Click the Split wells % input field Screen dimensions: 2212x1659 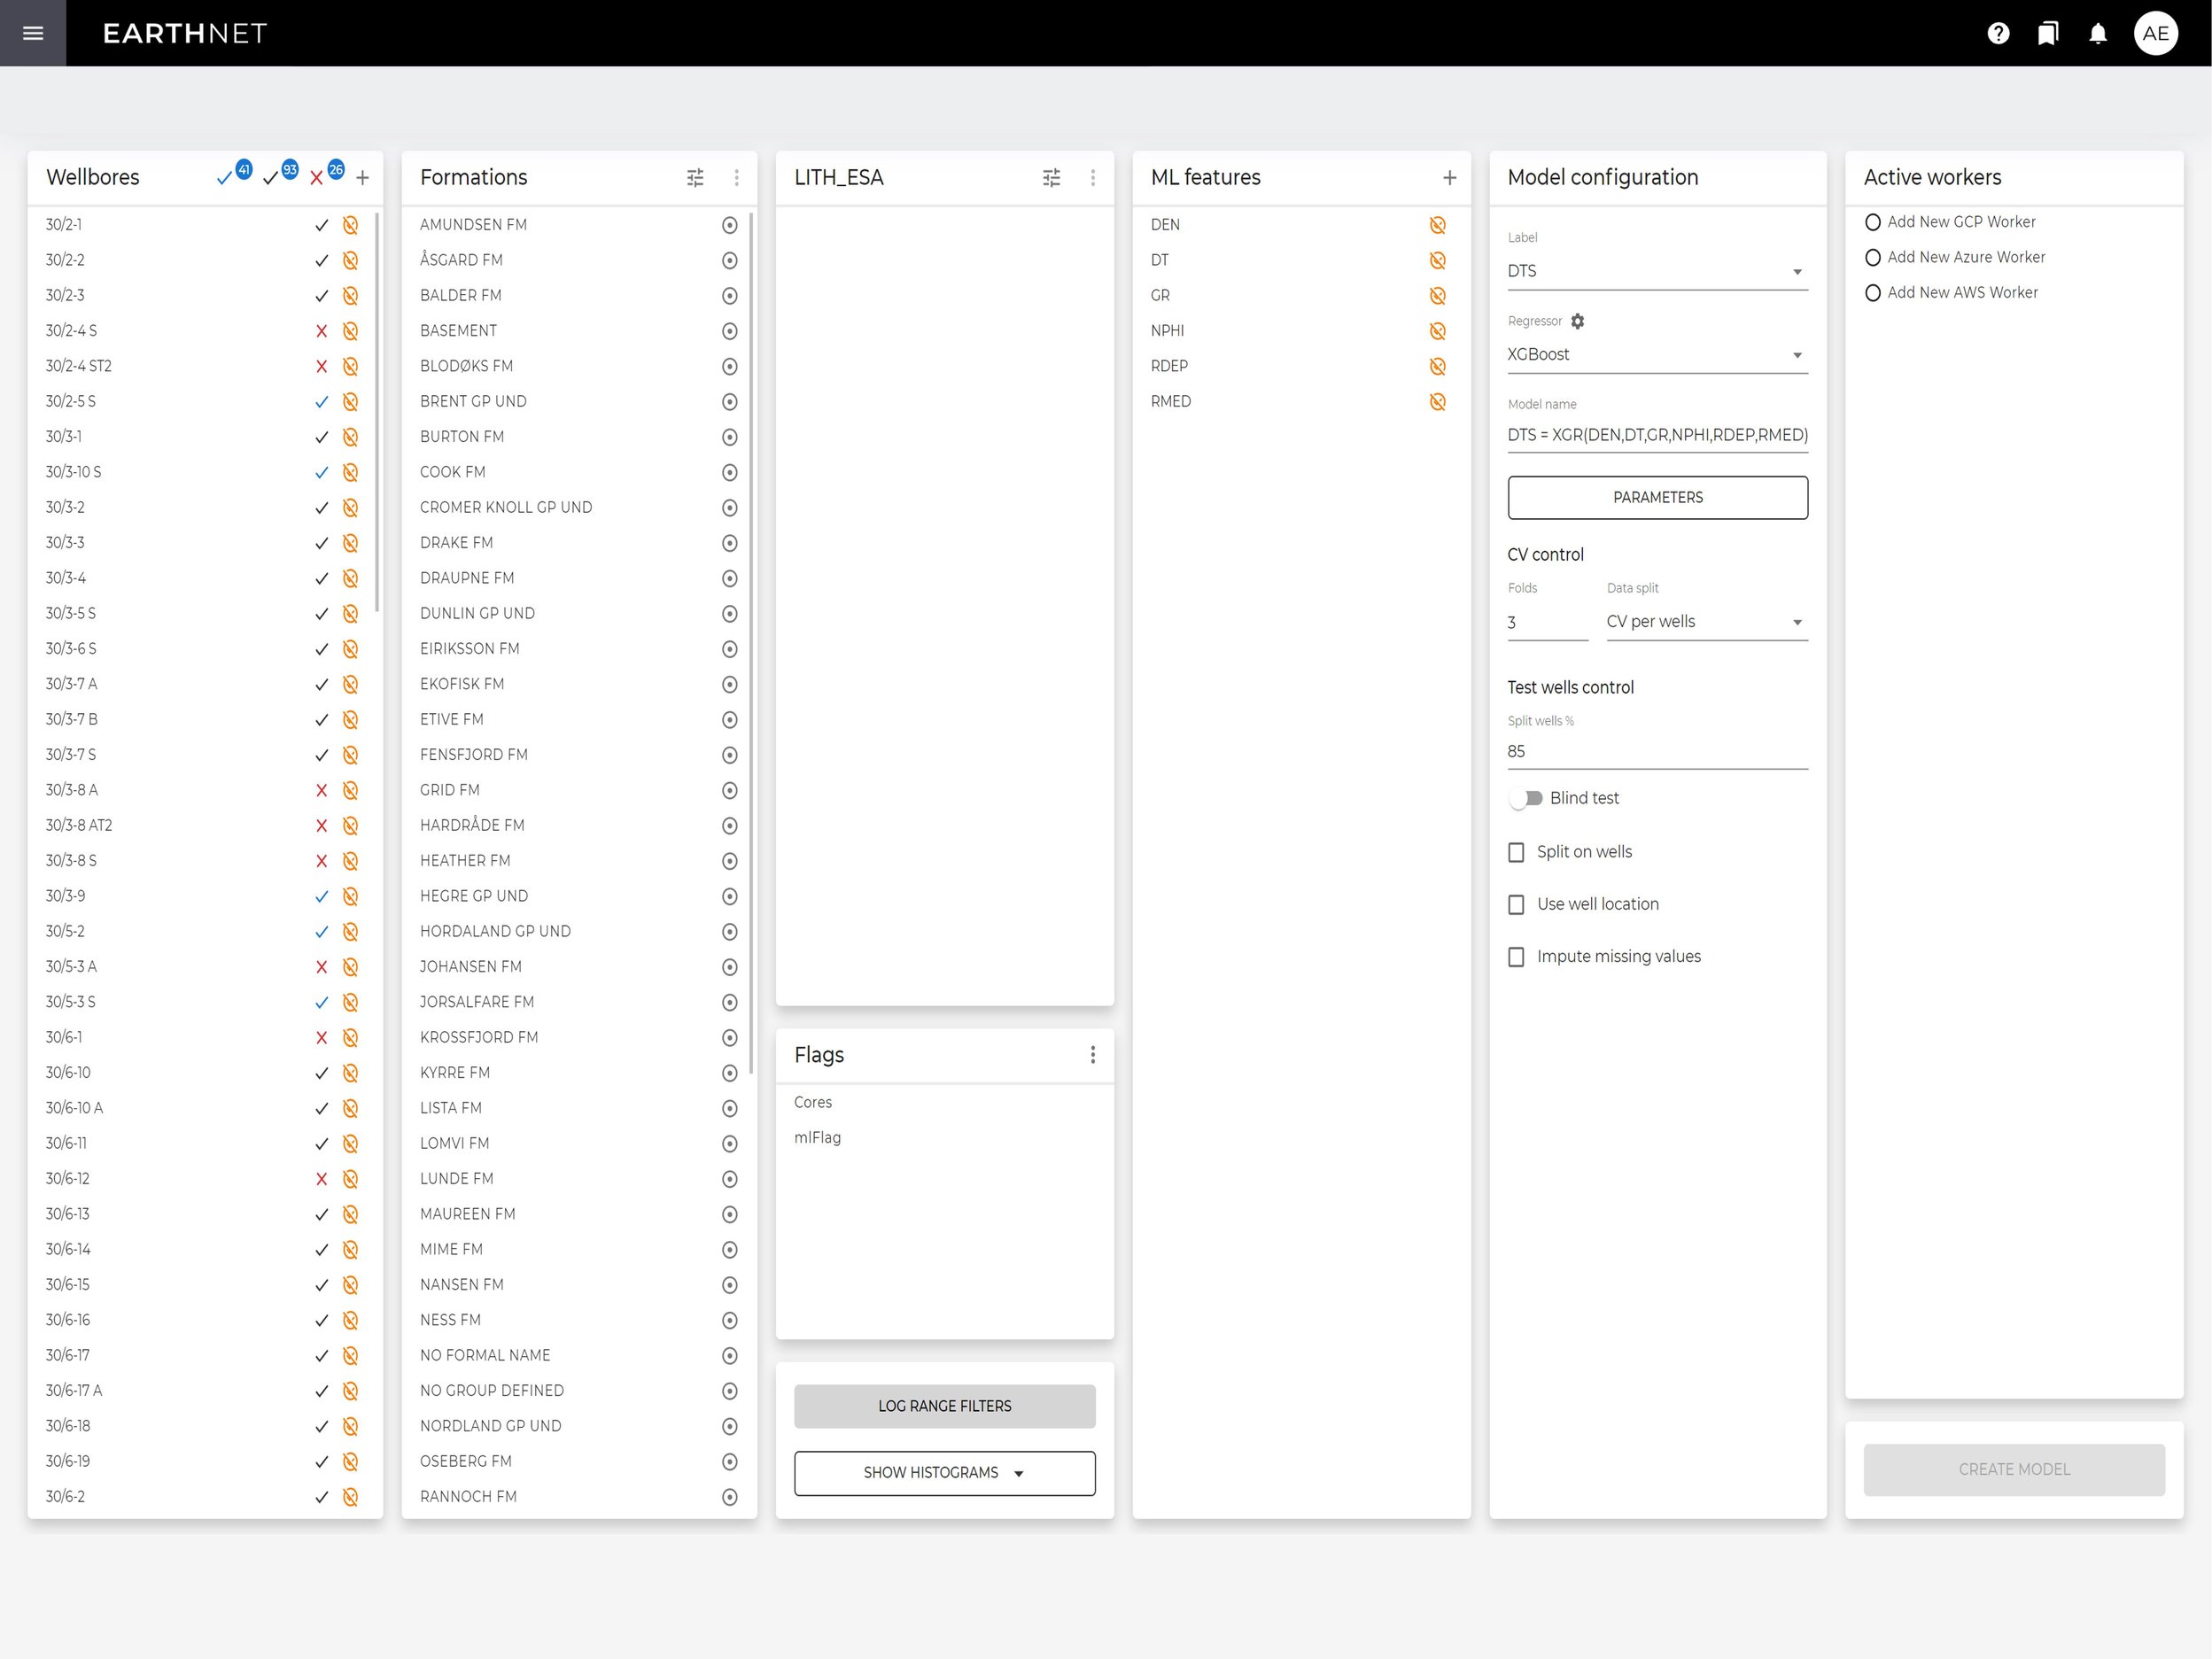1656,751
